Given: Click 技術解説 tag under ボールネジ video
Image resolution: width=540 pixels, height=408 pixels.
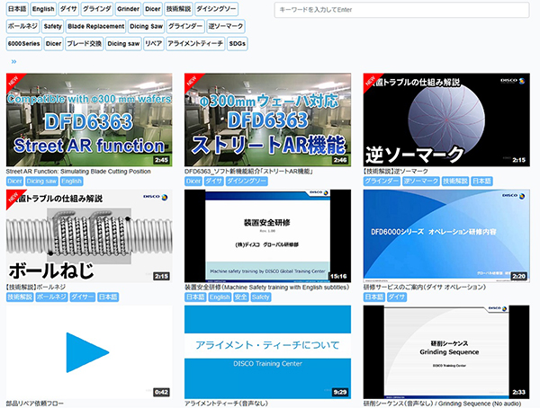Looking at the screenshot, I should (x=20, y=297).
